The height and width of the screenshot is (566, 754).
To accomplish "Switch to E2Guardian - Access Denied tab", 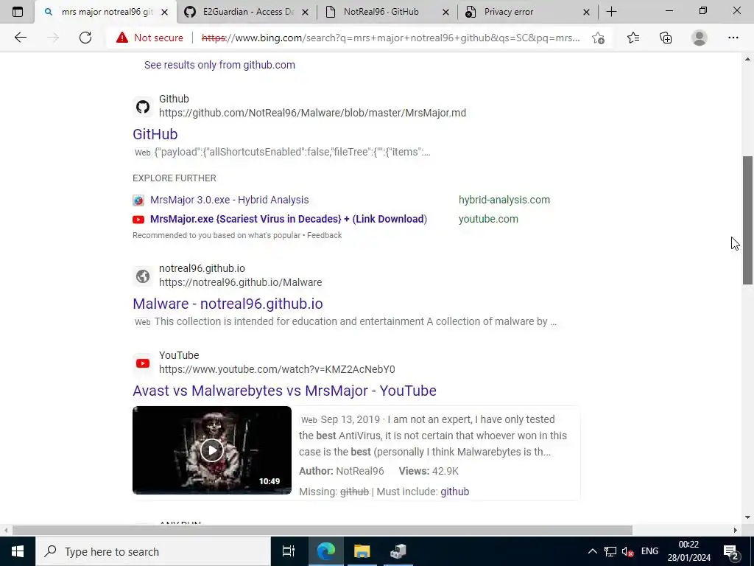I will (246, 12).
